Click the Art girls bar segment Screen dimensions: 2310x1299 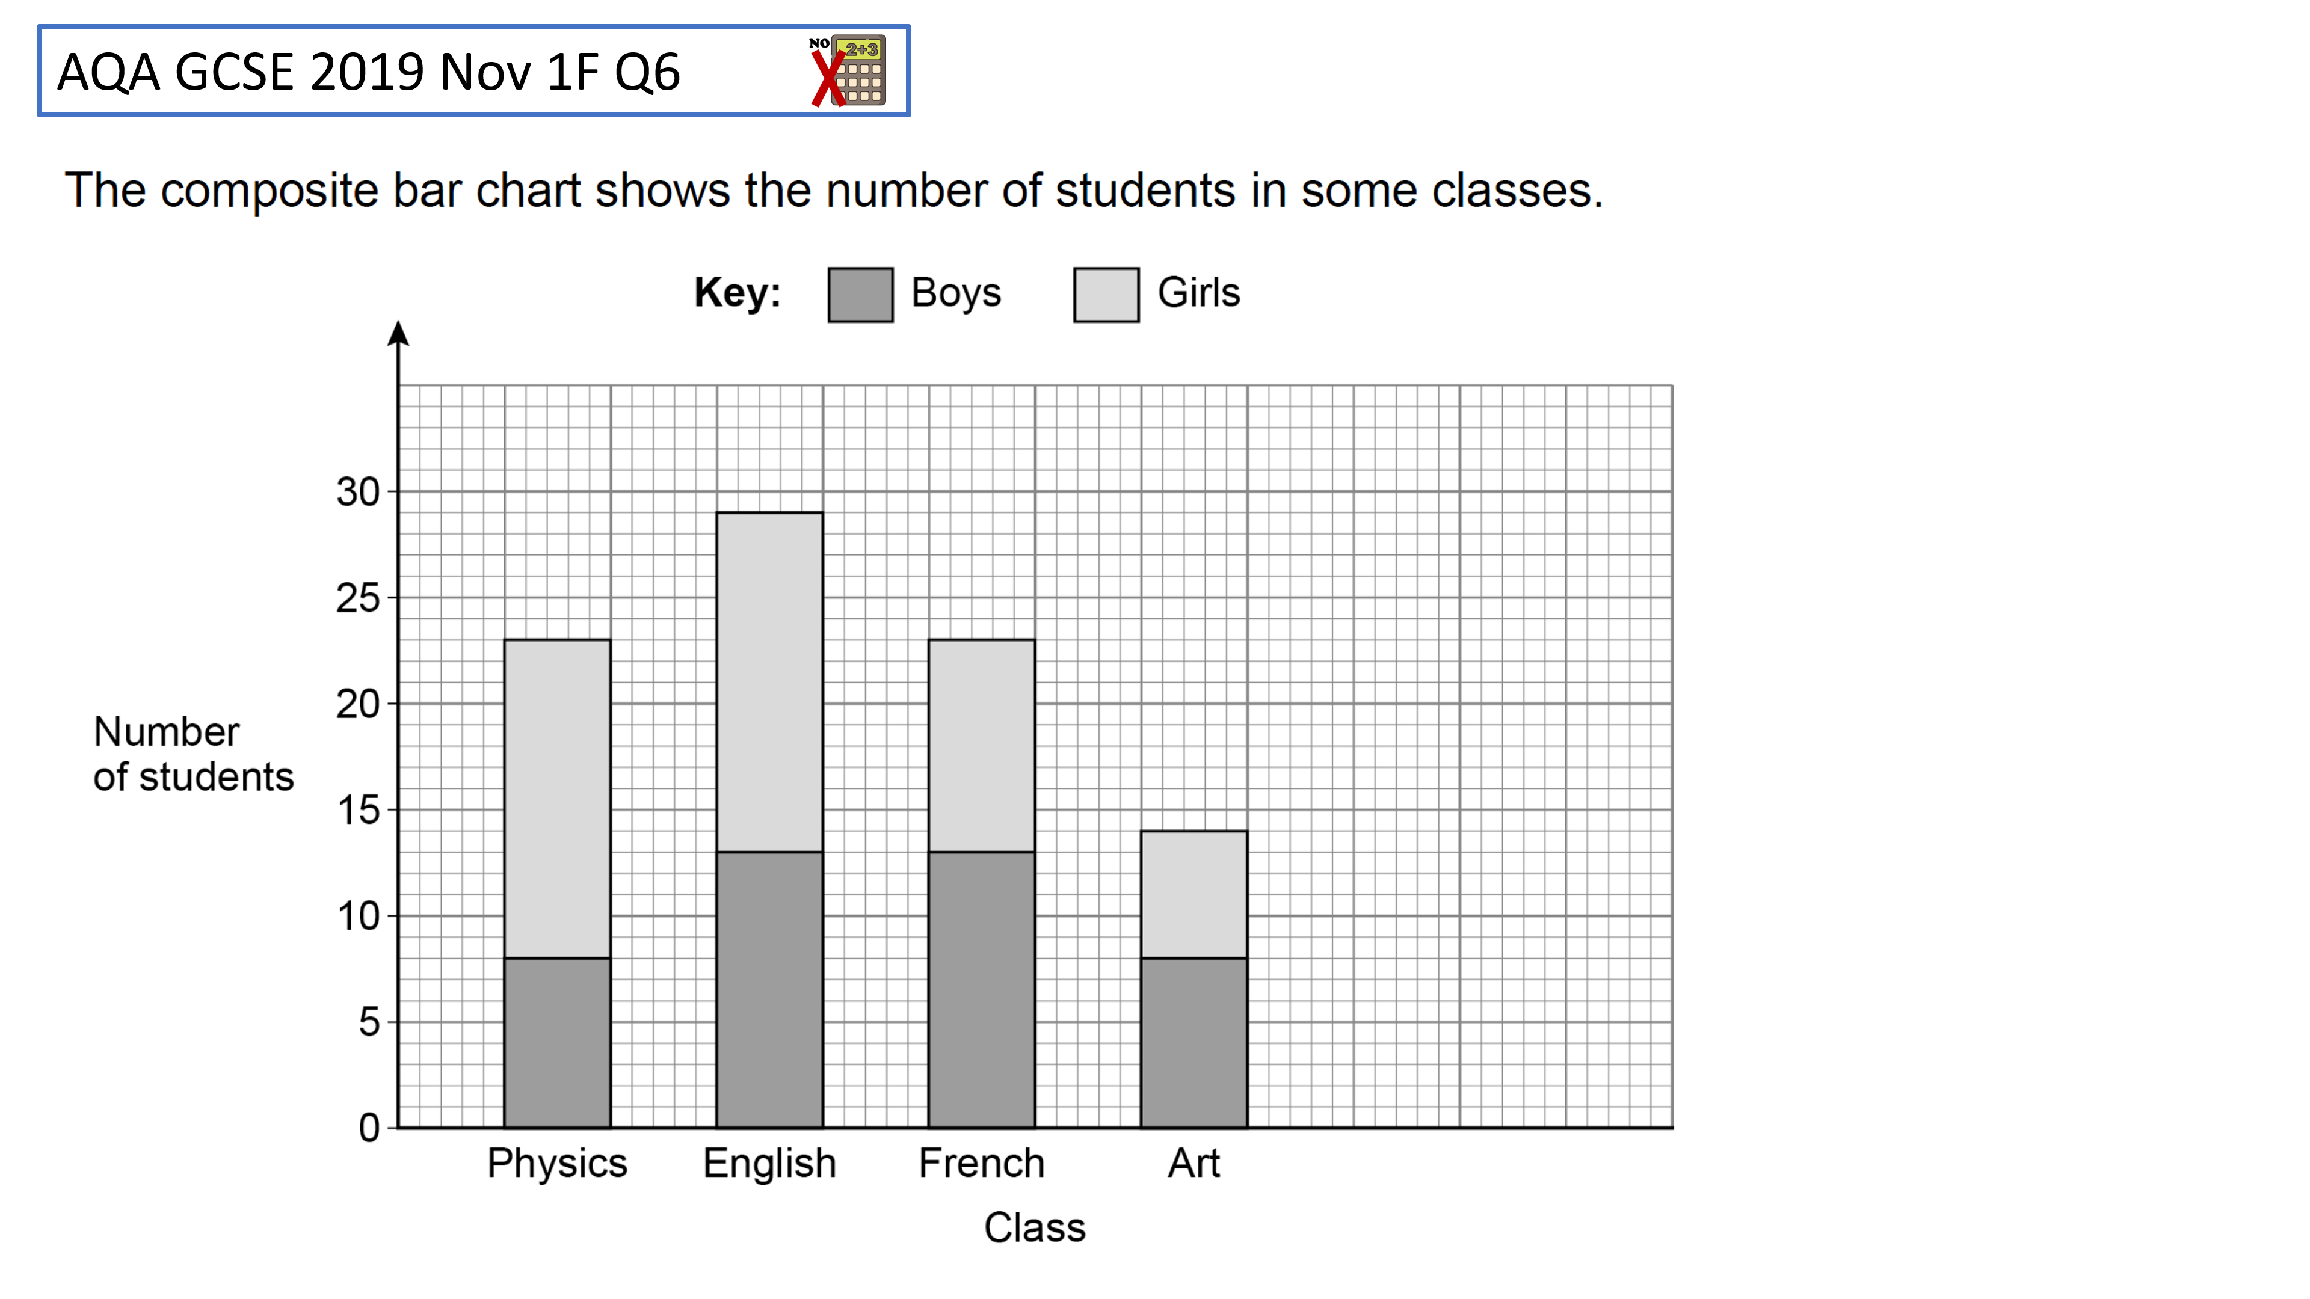(x=1193, y=895)
